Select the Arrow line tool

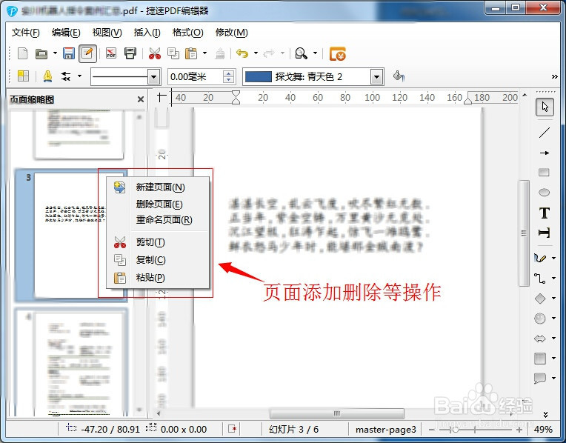click(545, 153)
